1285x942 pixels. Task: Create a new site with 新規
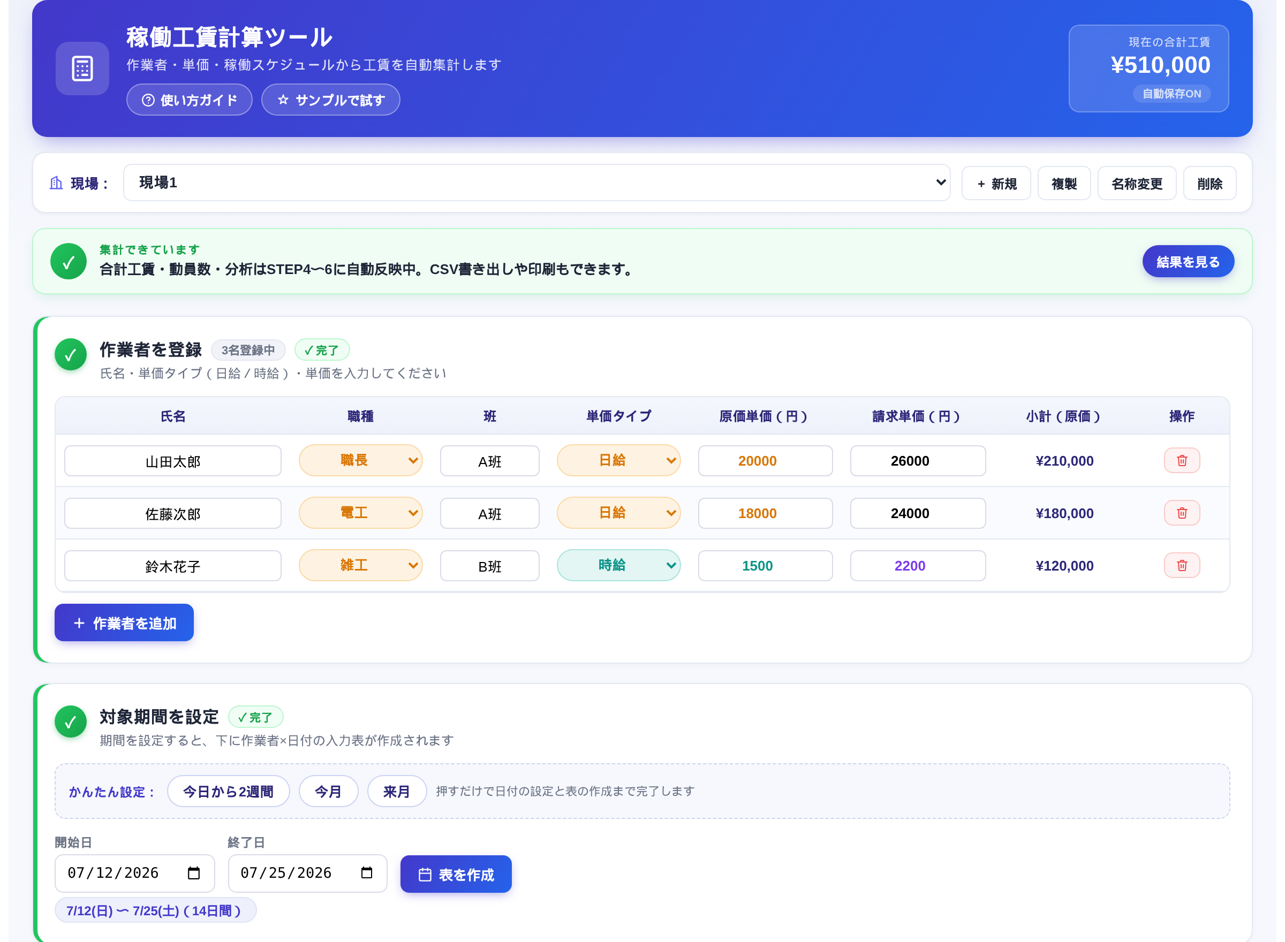click(x=996, y=184)
